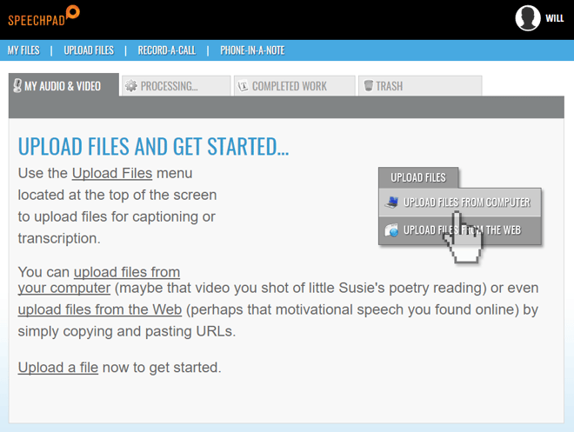Click 'Upload Files From Computer' in the illustration
The height and width of the screenshot is (432, 574).
[460, 203]
